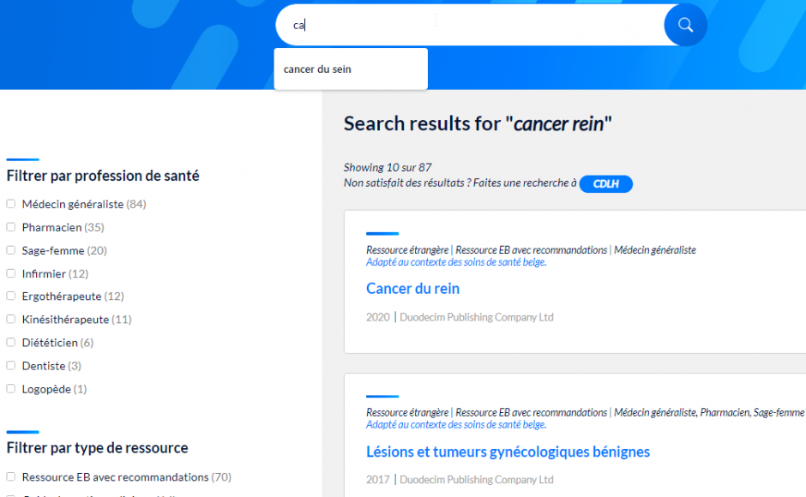The width and height of the screenshot is (806, 497).
Task: Tick the Médecin généraliste checkbox
Action: click(11, 204)
